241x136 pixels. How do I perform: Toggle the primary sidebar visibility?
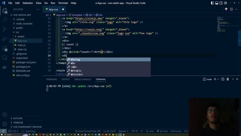click(x=212, y=3)
